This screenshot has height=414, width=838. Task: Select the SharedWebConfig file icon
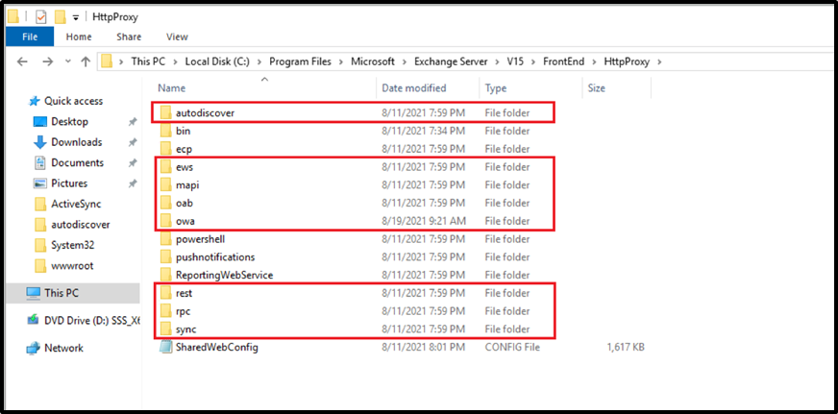(165, 347)
